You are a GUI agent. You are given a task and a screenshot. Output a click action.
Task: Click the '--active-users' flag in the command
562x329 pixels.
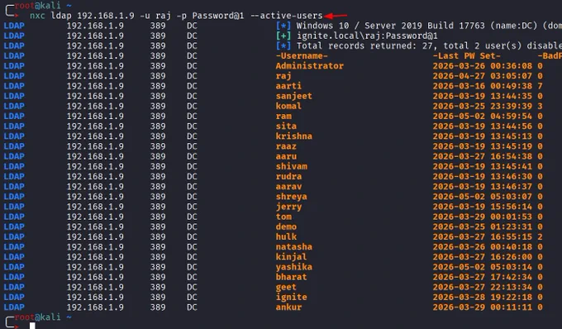(x=286, y=16)
